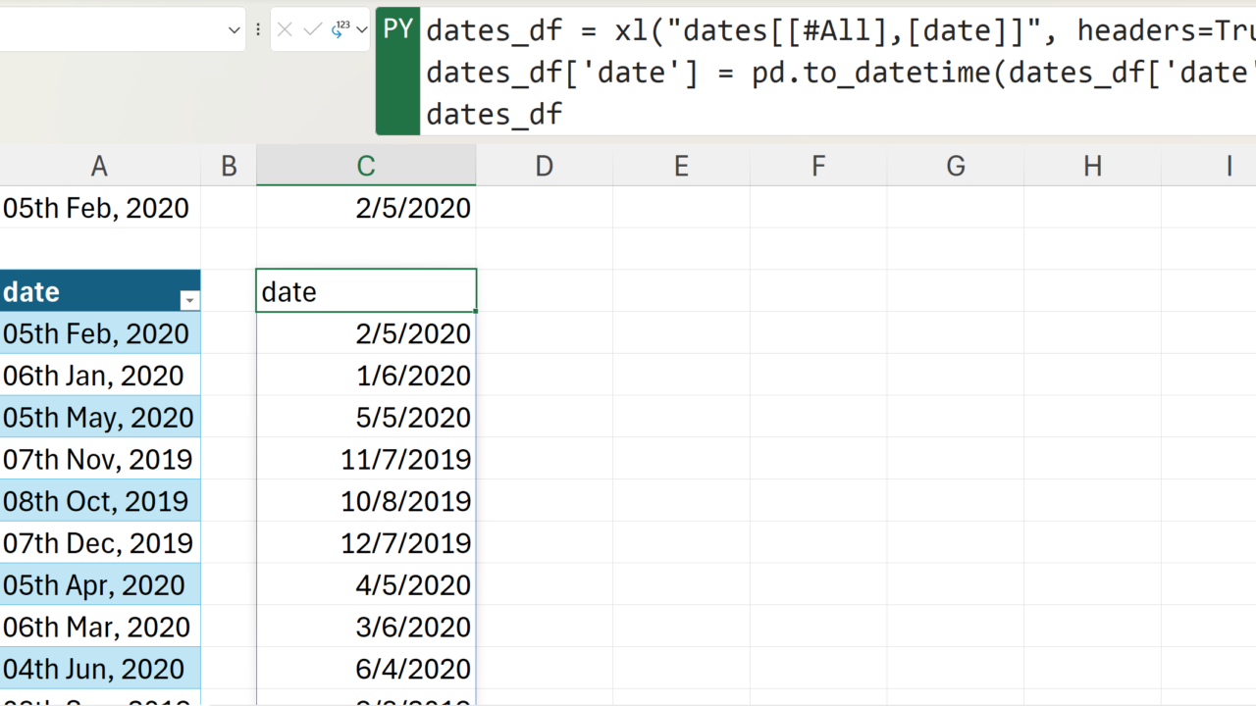Select column G header

click(956, 167)
